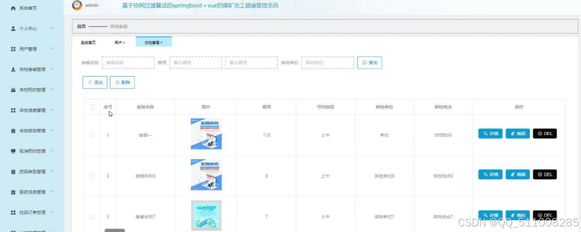Expand the 体检信息管理 menu chevron
581x232 pixels.
(x=52, y=110)
